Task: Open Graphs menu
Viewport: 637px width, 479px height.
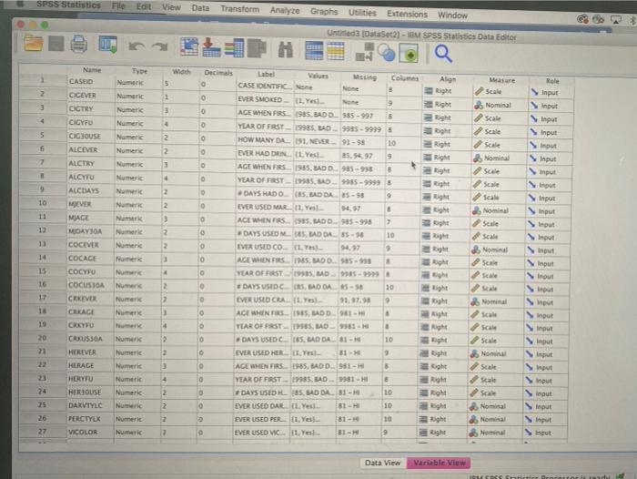Action: point(324,12)
